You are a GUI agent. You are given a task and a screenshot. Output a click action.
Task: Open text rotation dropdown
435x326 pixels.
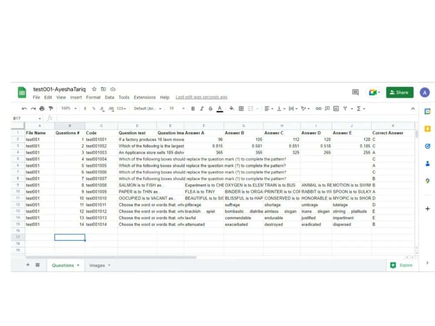pos(305,109)
